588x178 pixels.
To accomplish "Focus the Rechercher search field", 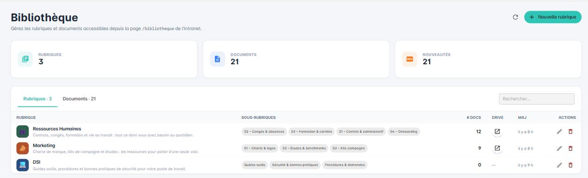I will [536, 99].
